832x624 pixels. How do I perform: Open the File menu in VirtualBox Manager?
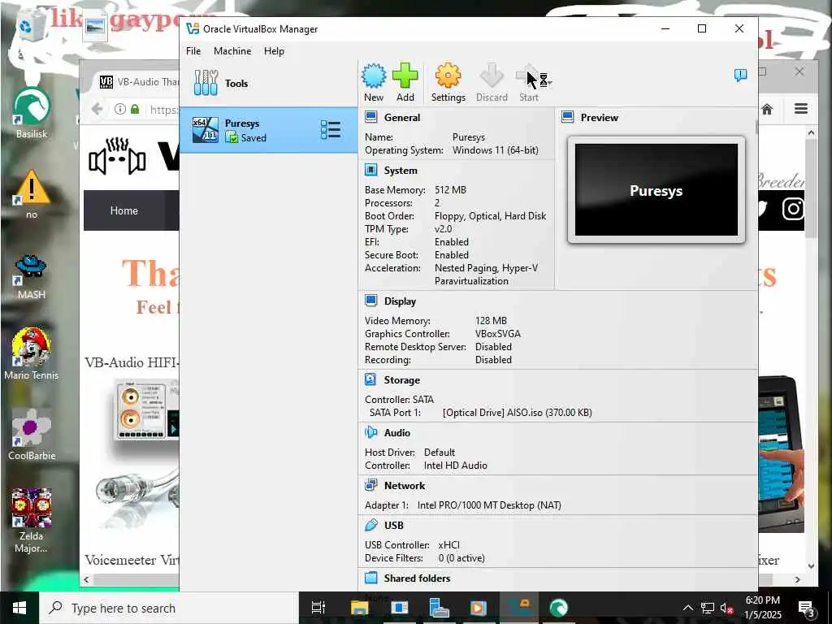tap(193, 51)
